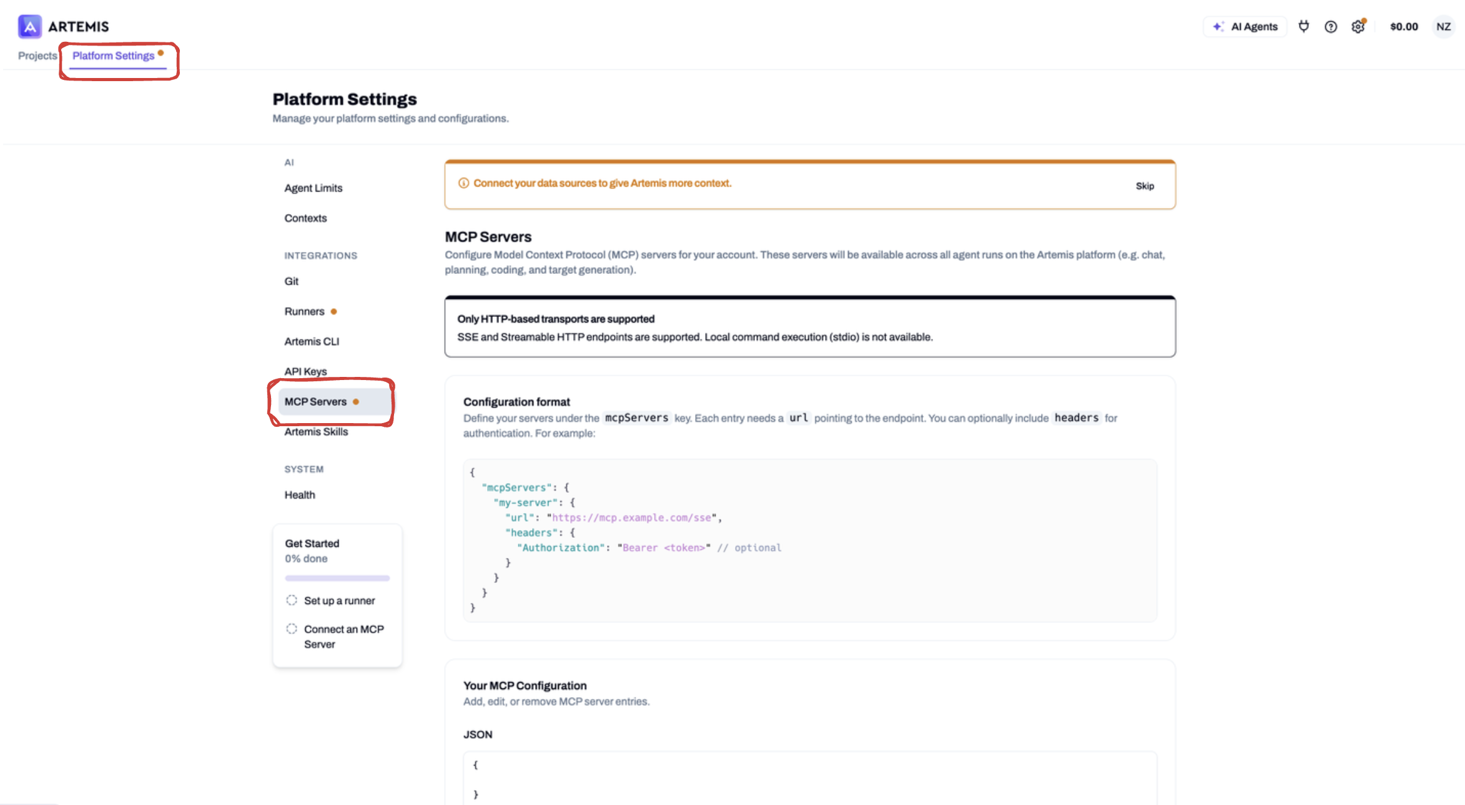The width and height of the screenshot is (1465, 805).
Task: Go to Git integration settings
Action: (x=291, y=281)
